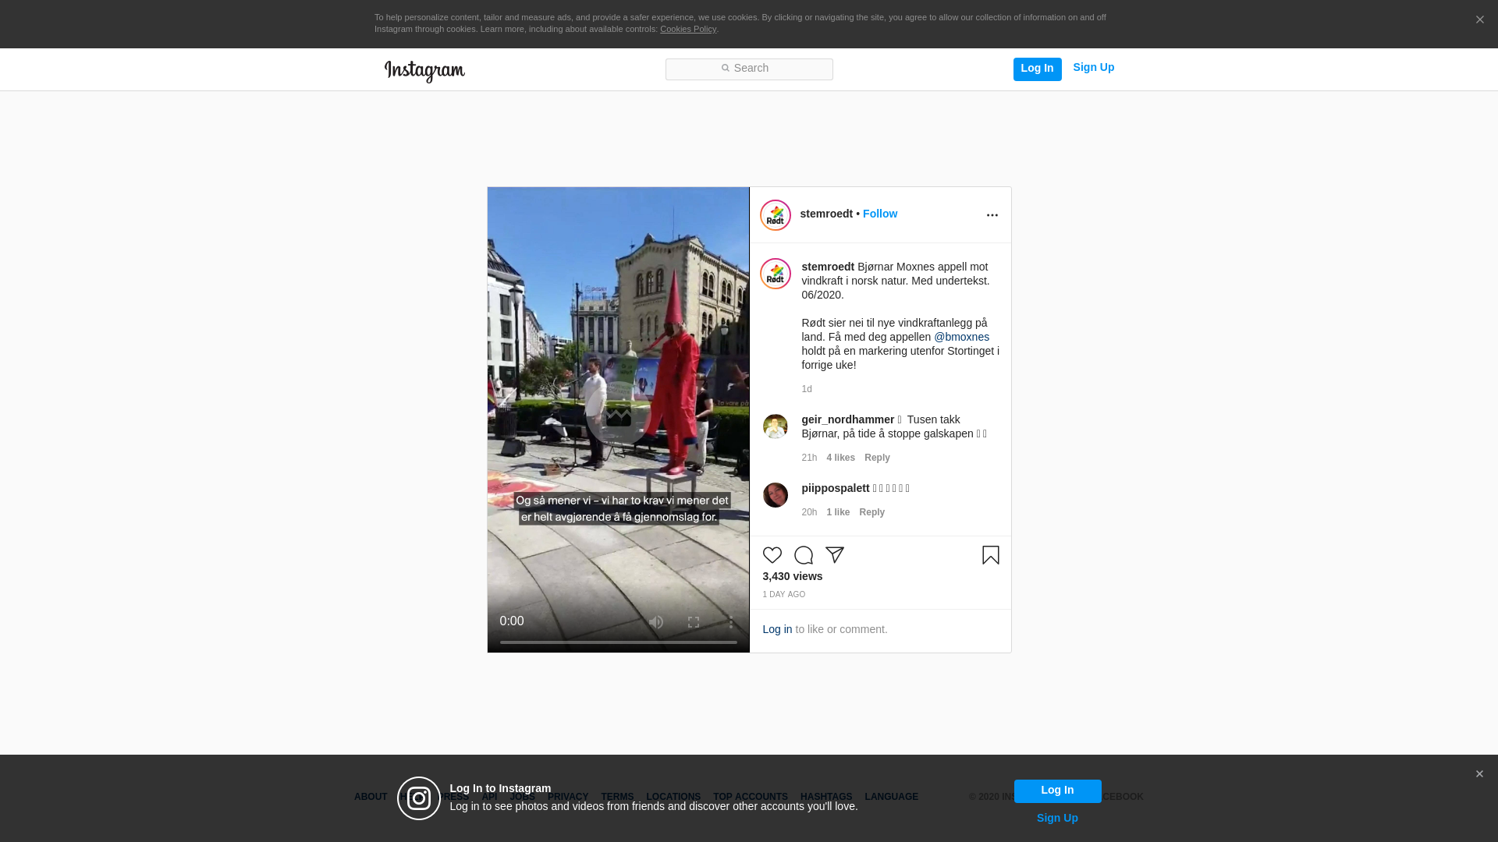1498x842 pixels.
Task: Open the Instagram logo home link
Action: [424, 71]
